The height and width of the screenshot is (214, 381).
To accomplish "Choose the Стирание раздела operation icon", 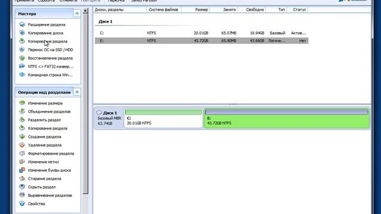I will coord(22,178).
